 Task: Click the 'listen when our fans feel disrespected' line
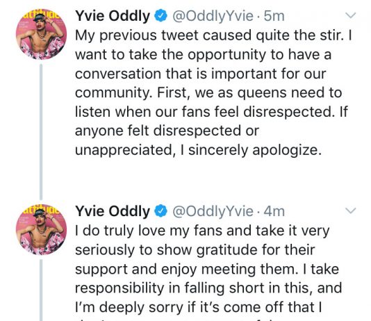pos(211,111)
